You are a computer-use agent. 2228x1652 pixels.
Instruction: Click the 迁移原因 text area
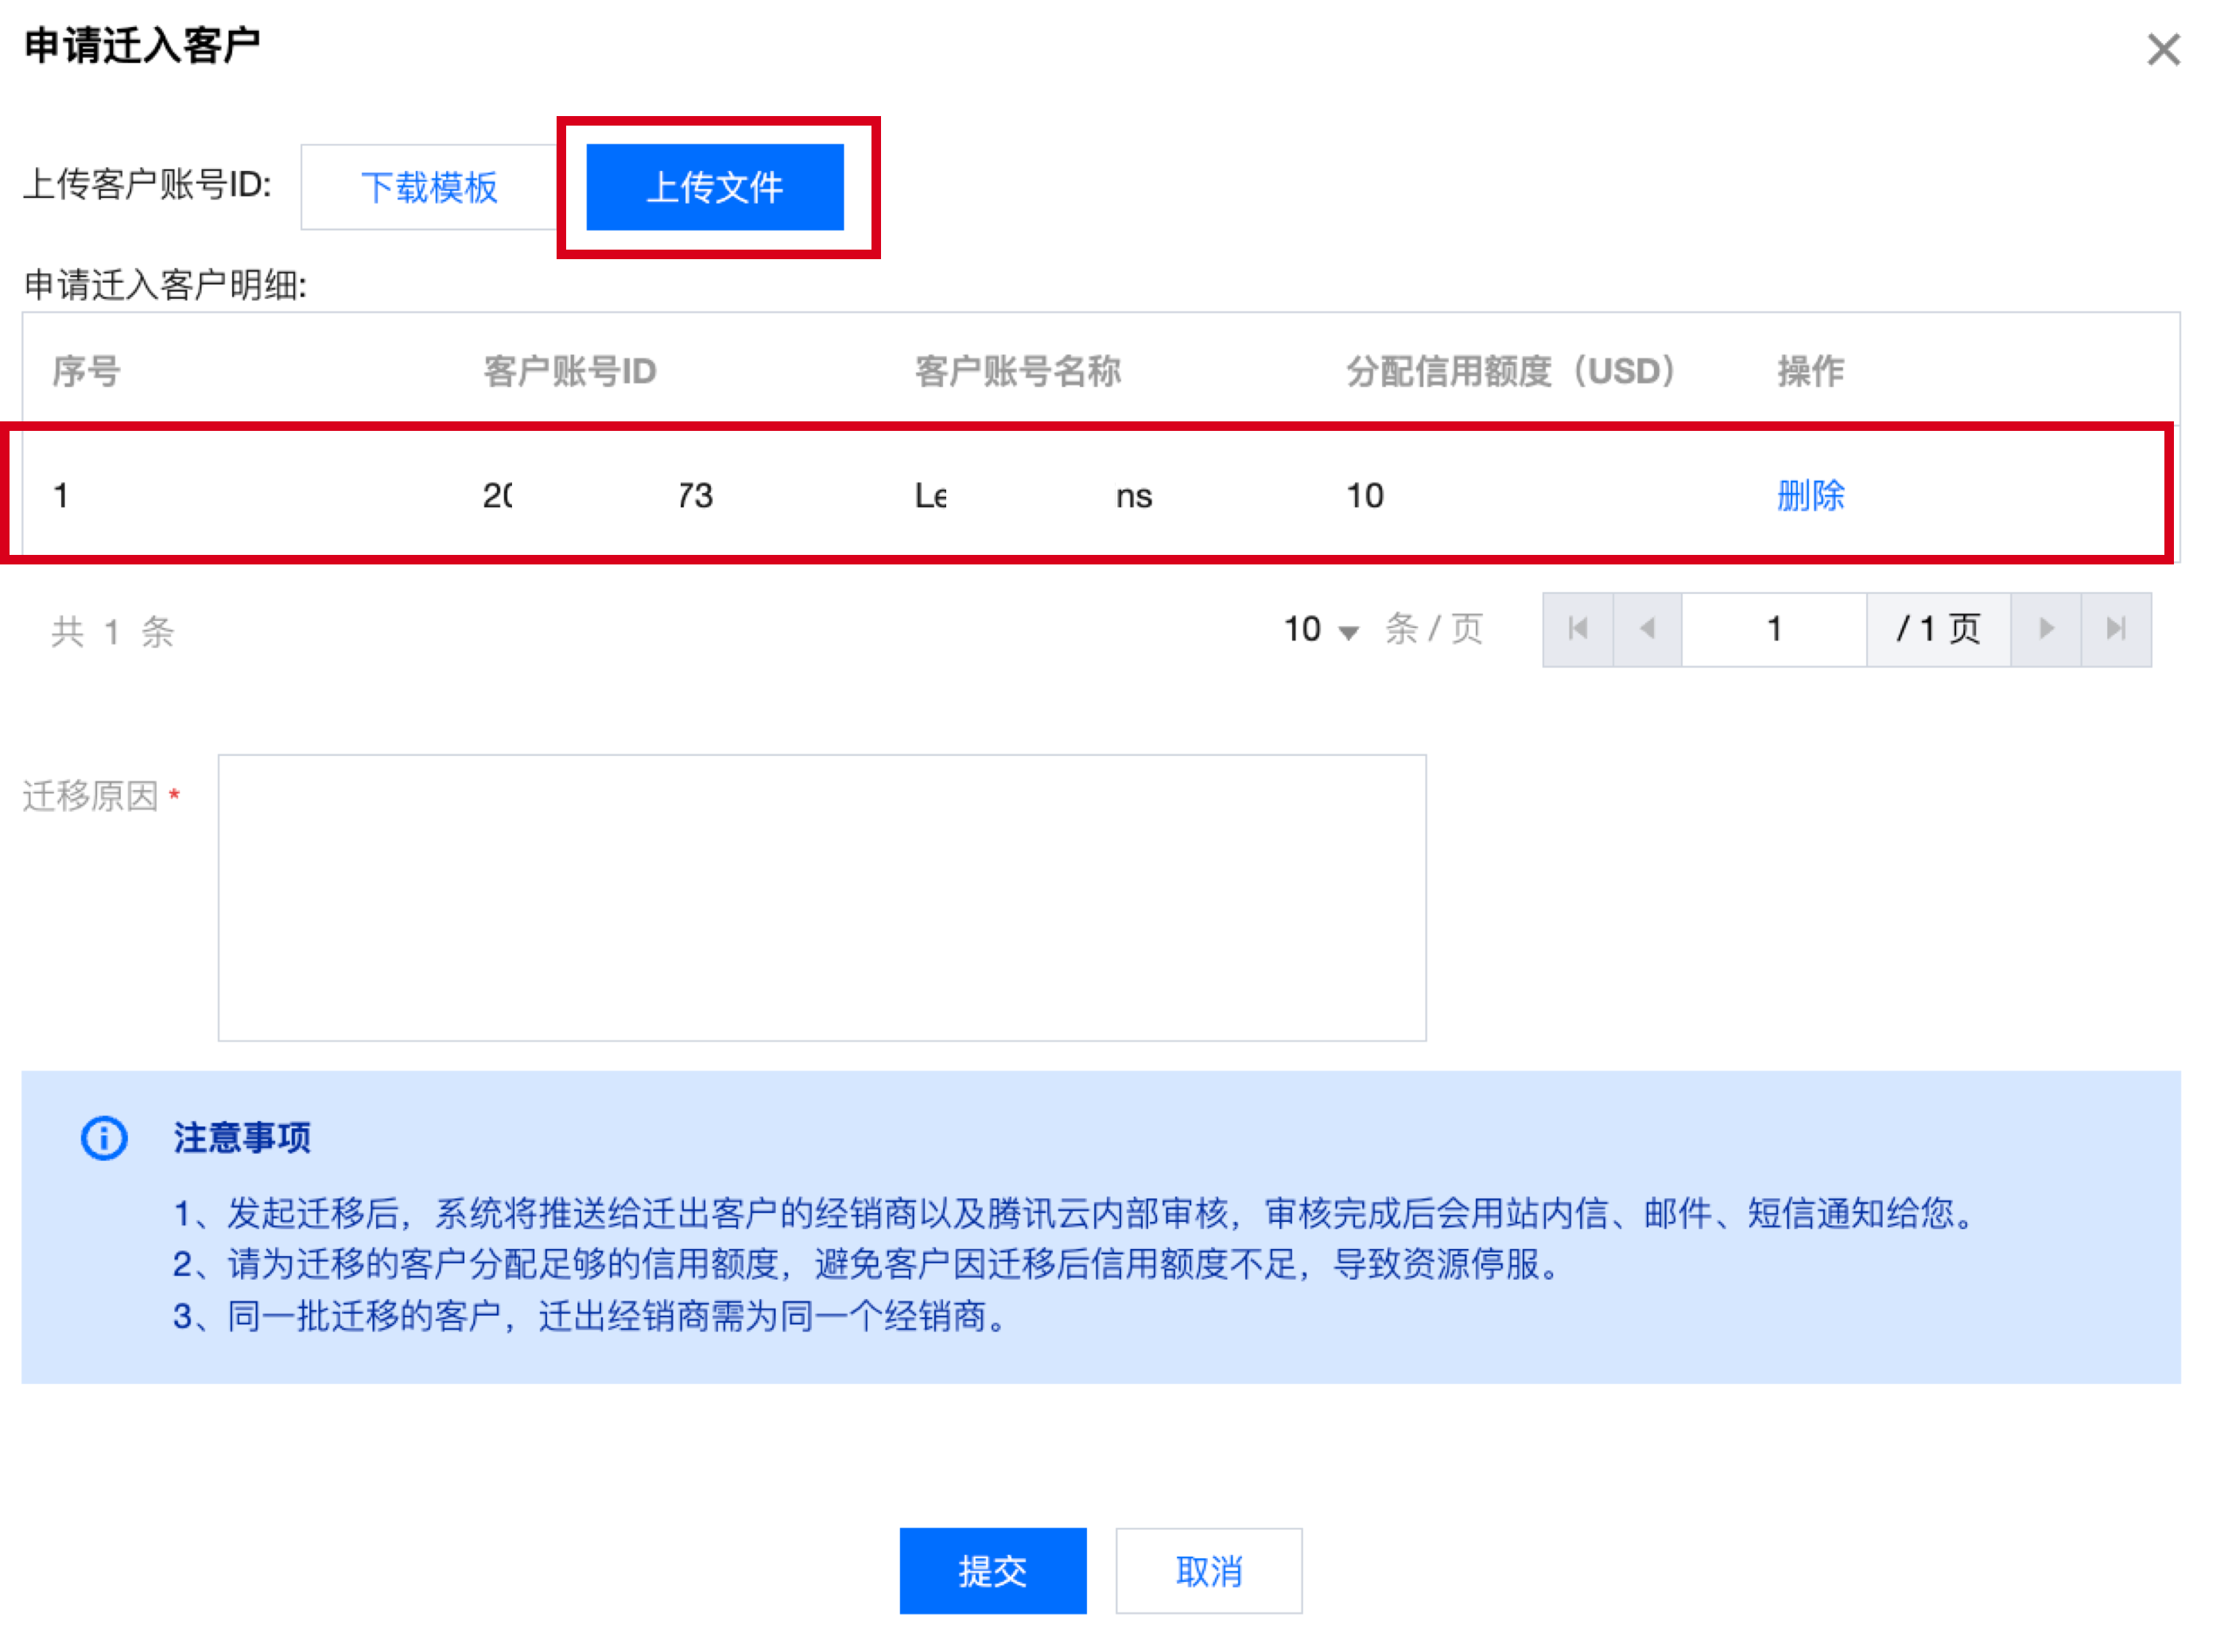821,897
